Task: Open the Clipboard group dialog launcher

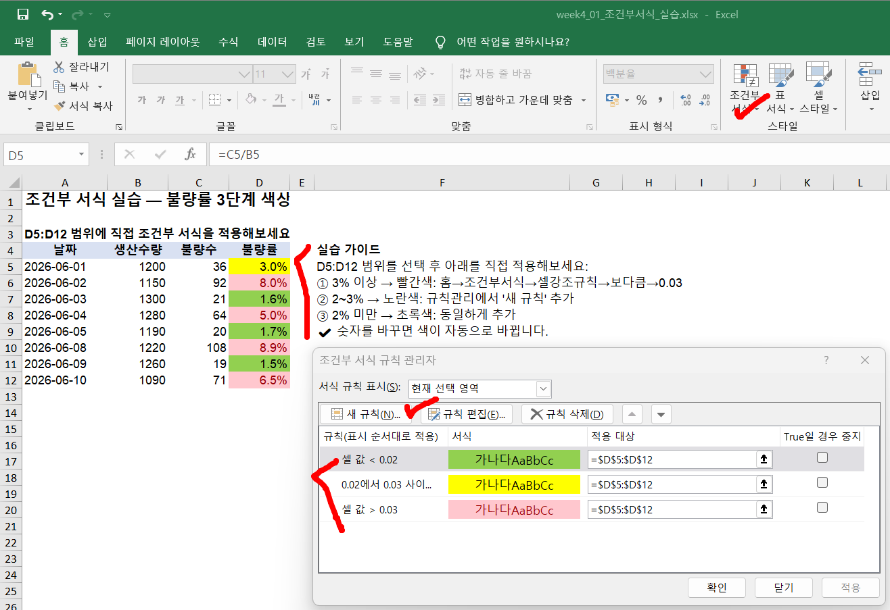Action: pos(118,126)
